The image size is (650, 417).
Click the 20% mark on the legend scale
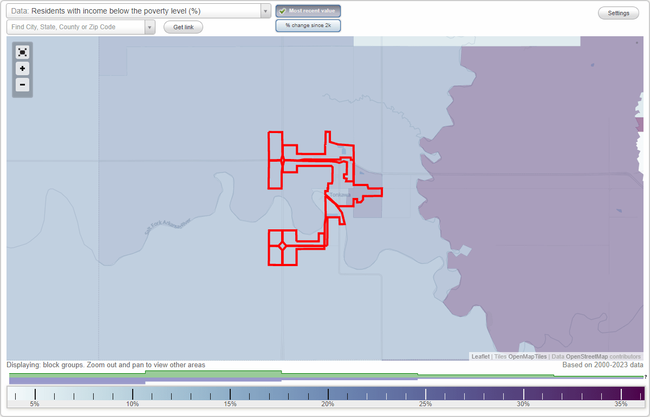coord(328,403)
